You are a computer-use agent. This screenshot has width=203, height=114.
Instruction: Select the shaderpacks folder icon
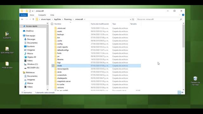pyautogui.click(x=56, y=78)
